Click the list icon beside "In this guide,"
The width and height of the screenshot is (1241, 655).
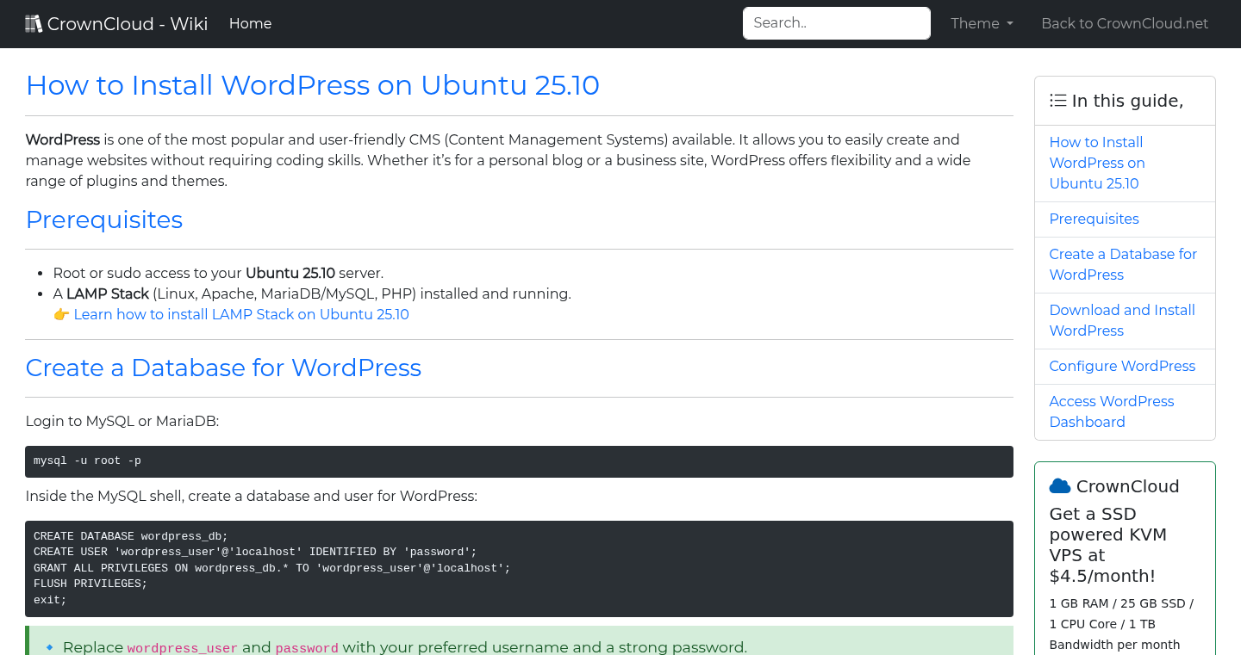click(1057, 100)
